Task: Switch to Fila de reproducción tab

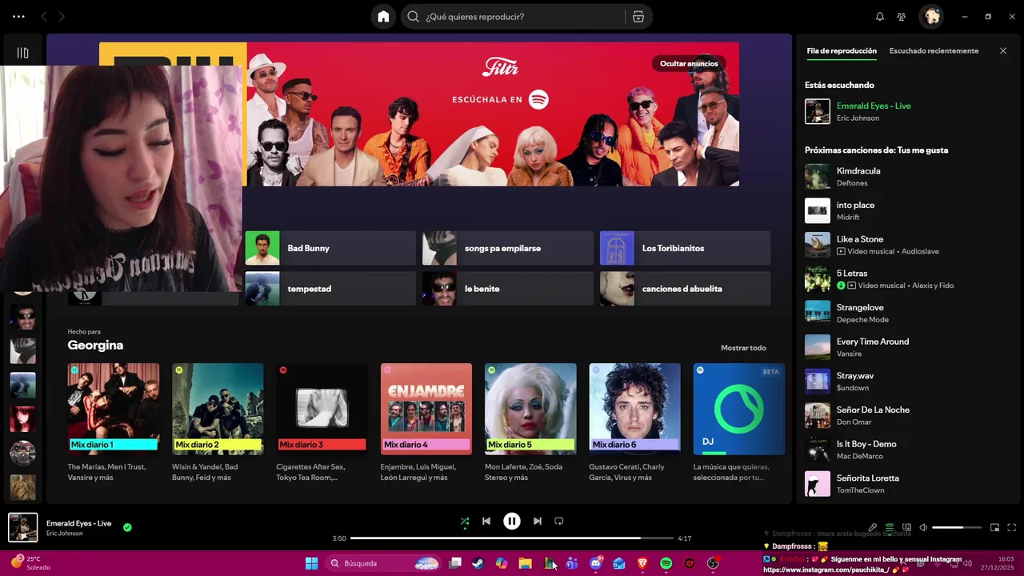Action: [x=842, y=50]
